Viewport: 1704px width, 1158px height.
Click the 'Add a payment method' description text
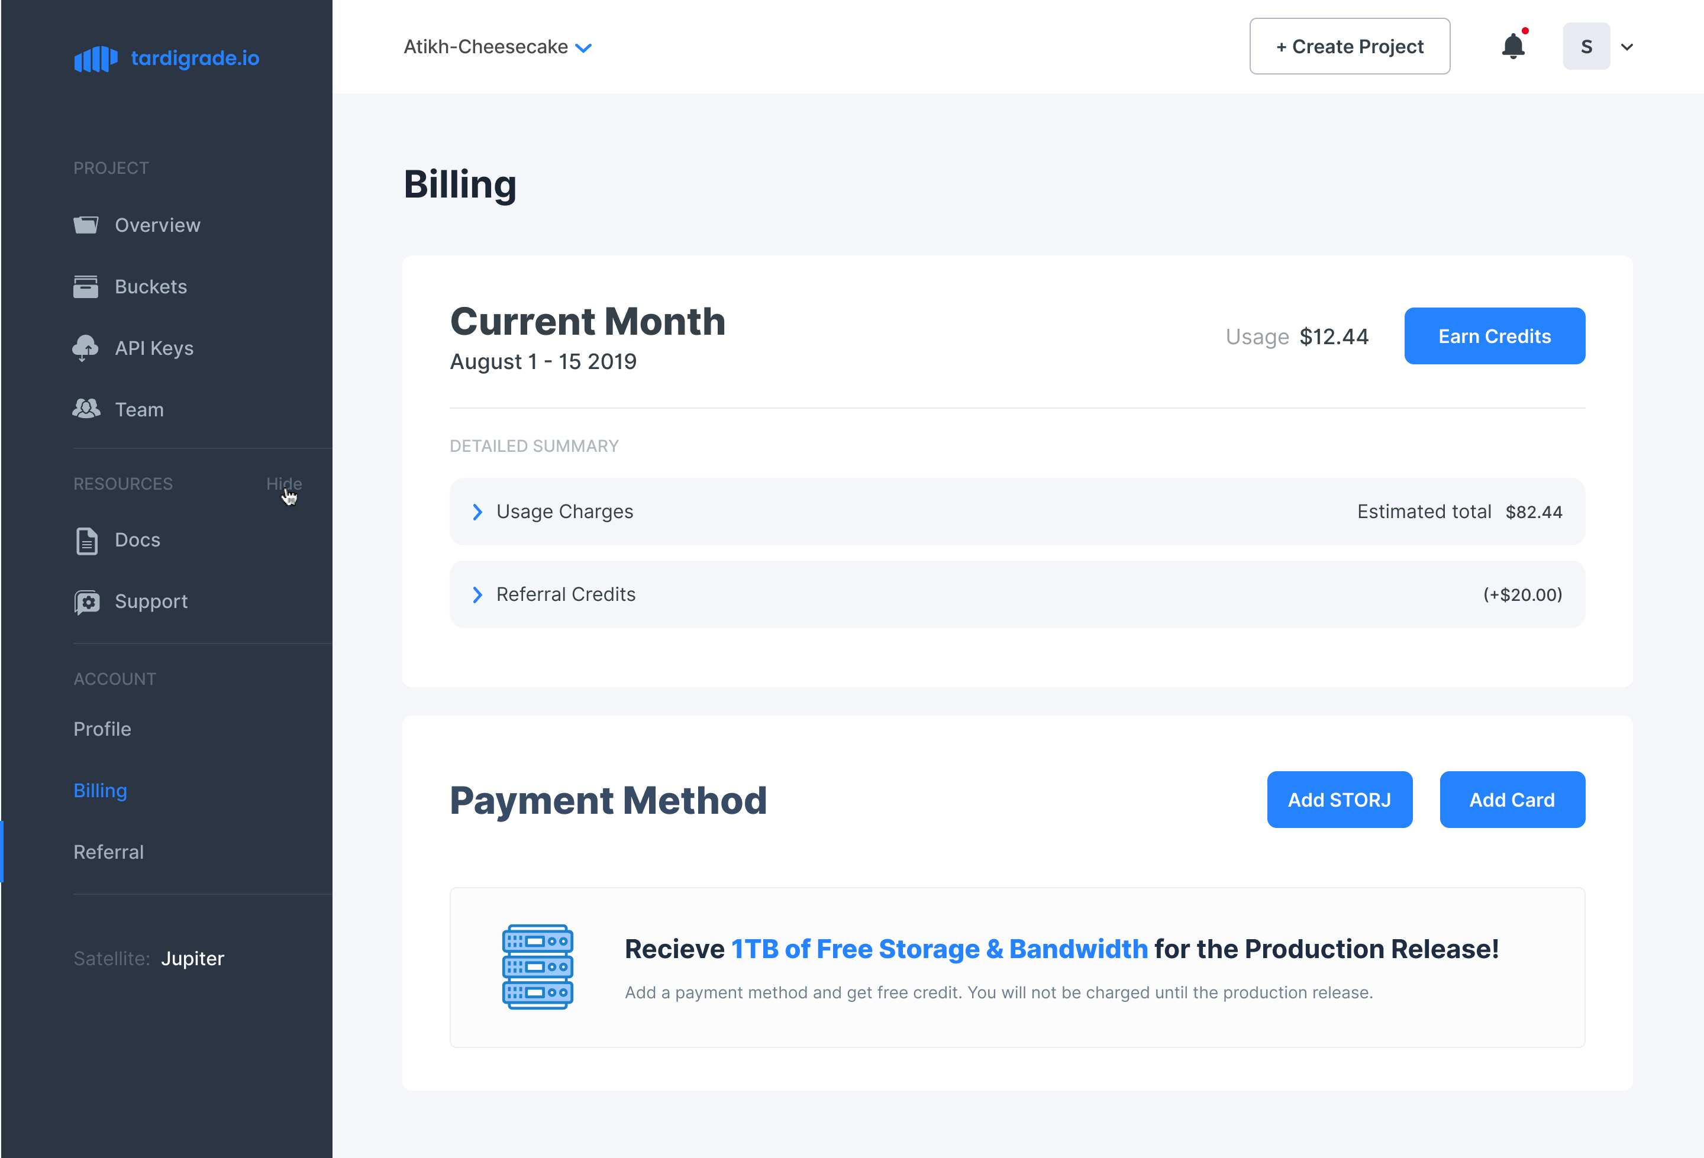point(999,992)
